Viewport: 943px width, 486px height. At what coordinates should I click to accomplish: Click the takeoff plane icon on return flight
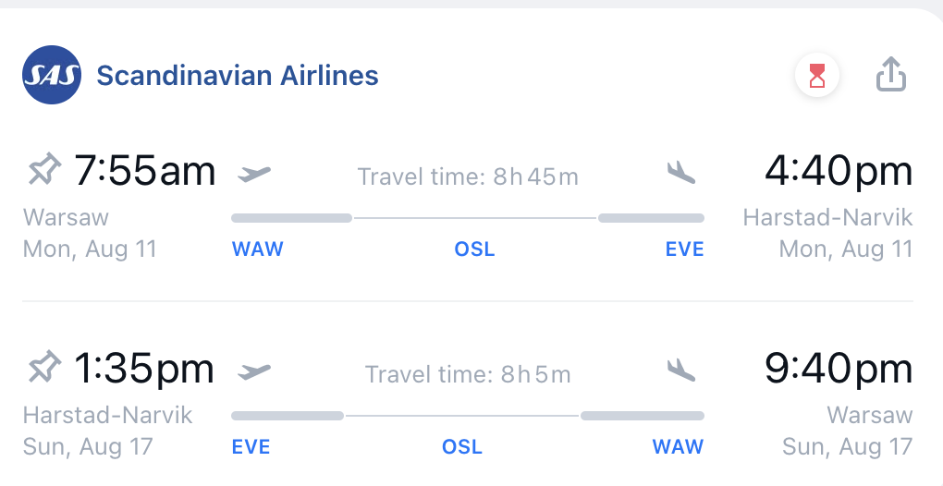(254, 371)
